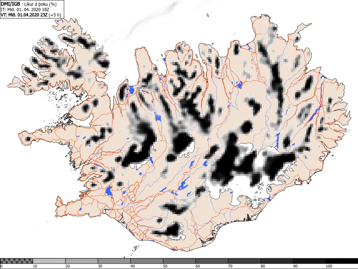
Task: Select the 20–30 gray legend swatch
Action: click(82, 261)
